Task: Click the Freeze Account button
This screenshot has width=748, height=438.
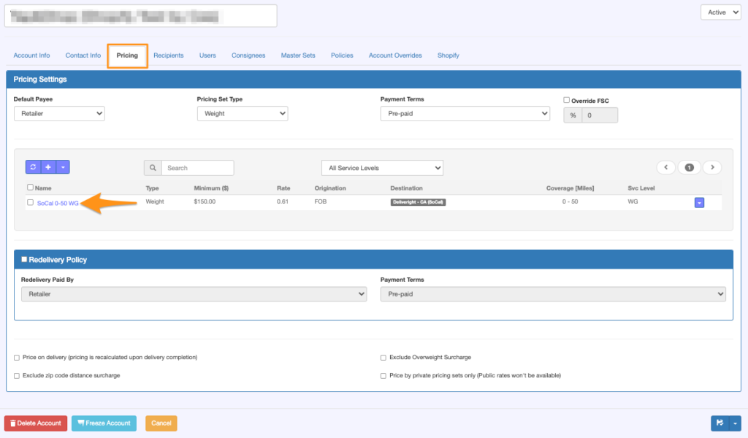Action: tap(104, 423)
